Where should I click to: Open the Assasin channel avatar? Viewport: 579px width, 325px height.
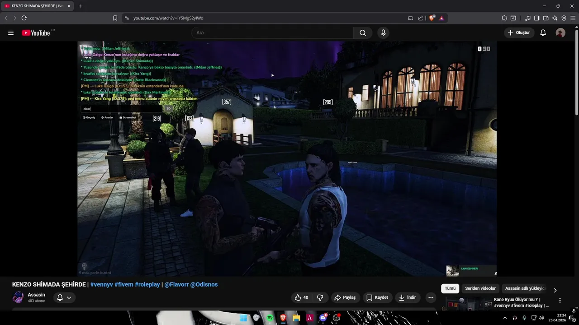point(18,297)
